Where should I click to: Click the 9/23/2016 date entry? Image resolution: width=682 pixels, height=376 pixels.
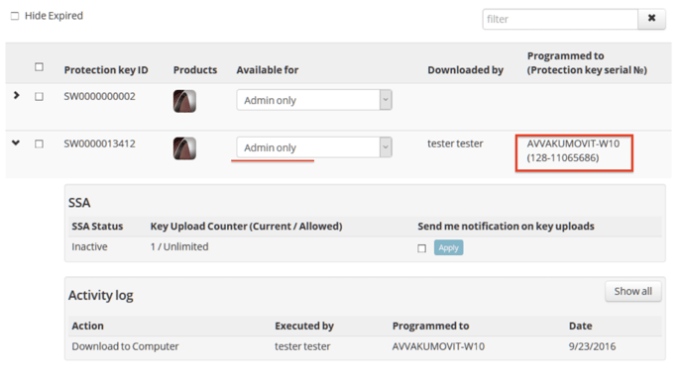tap(592, 346)
